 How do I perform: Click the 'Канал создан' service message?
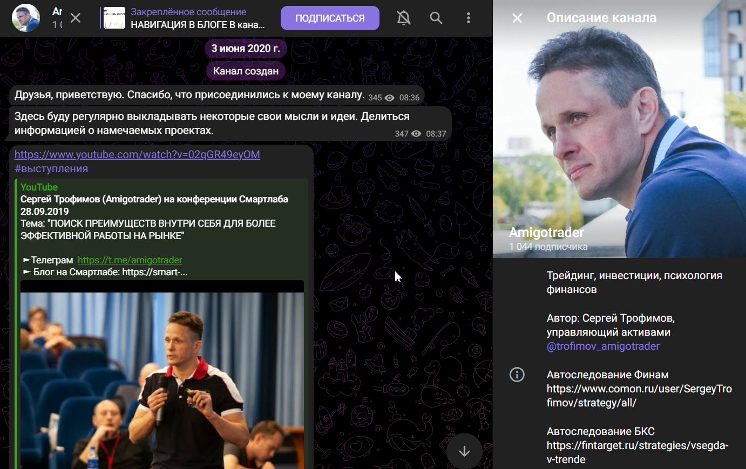pos(246,71)
